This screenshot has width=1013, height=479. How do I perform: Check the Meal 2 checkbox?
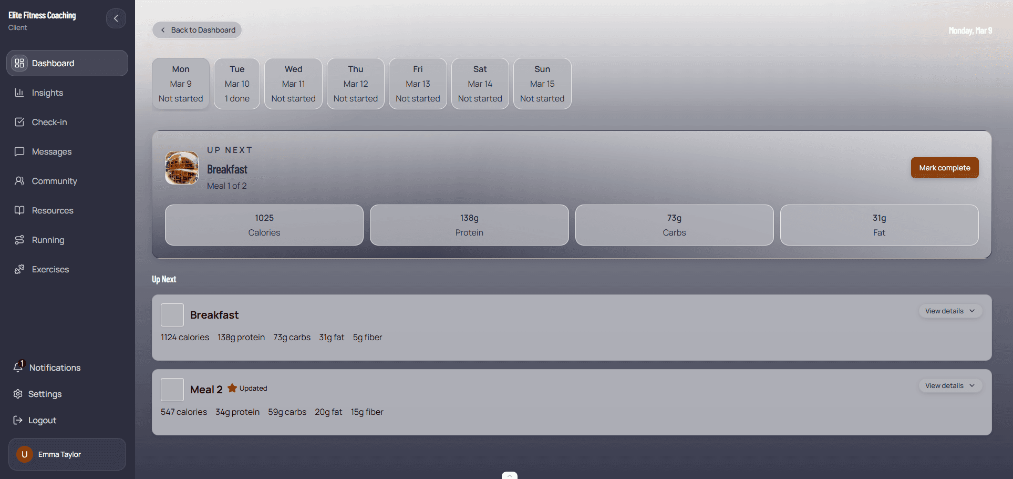(x=172, y=390)
